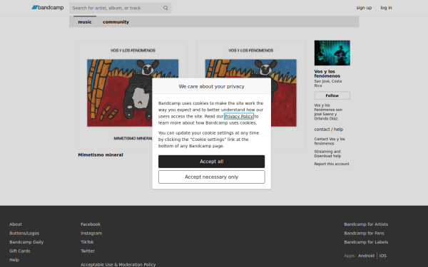
Task: Open Bandcamp for Fans
Action: pyautogui.click(x=364, y=234)
